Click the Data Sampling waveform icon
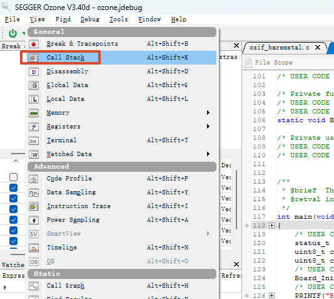The width and height of the screenshot is (334, 299). pos(34,192)
